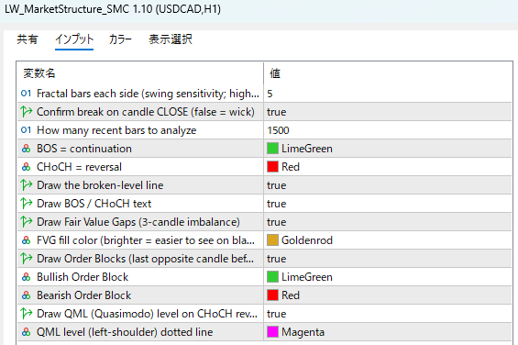Open LimeGreen color dropdown for BOS continuation
This screenshot has height=345, width=518.
pos(388,149)
